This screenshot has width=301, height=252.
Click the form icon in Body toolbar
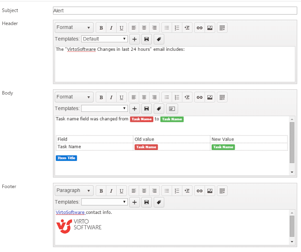point(172,109)
